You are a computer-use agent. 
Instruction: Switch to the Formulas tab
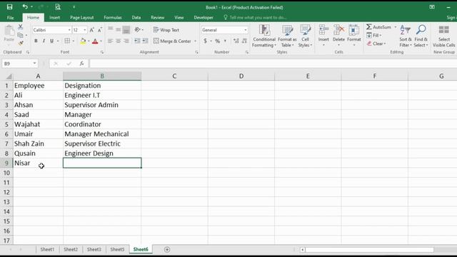[113, 17]
